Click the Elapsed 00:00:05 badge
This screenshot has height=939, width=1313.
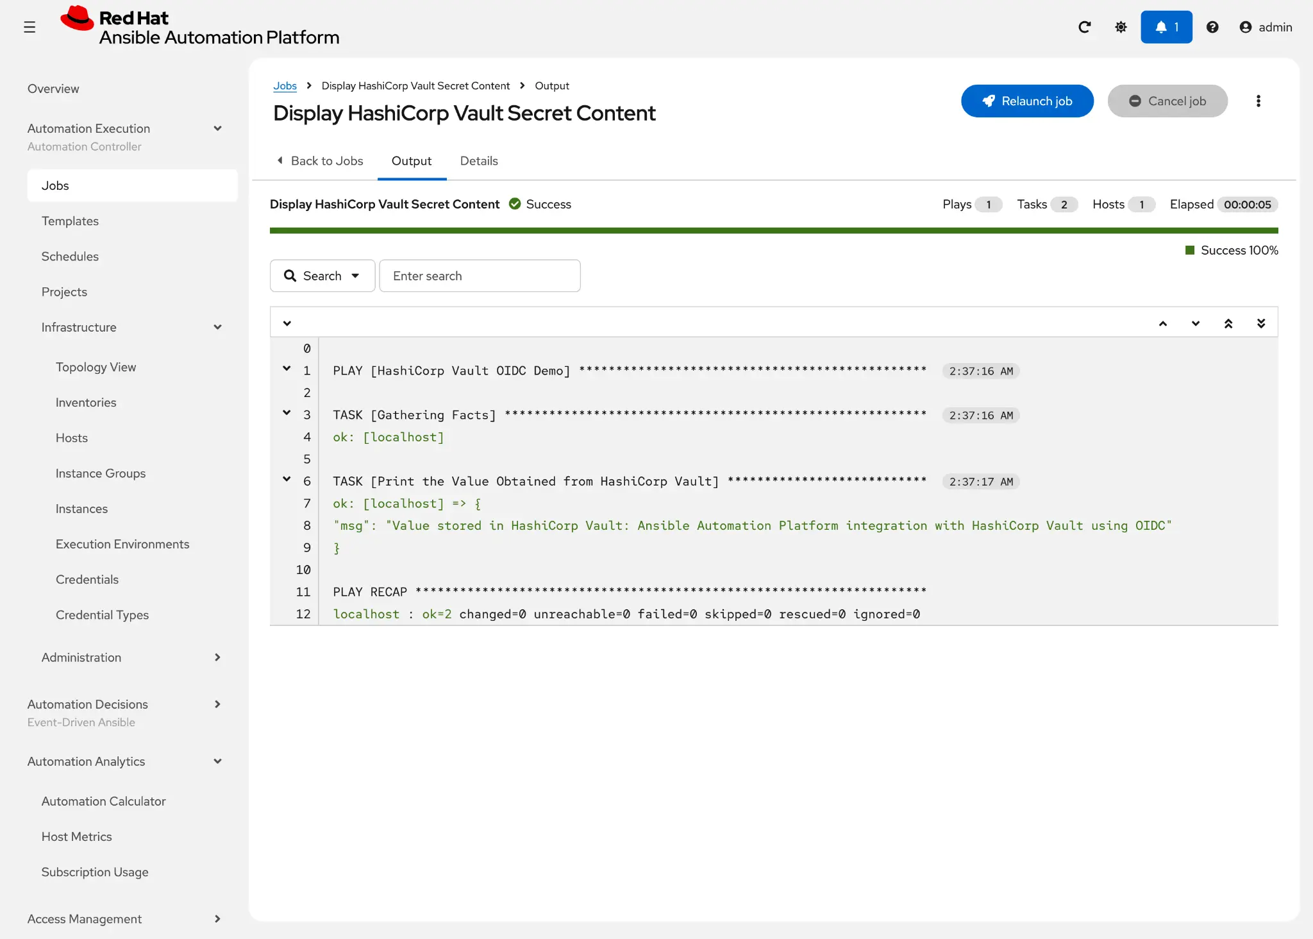click(x=1247, y=205)
